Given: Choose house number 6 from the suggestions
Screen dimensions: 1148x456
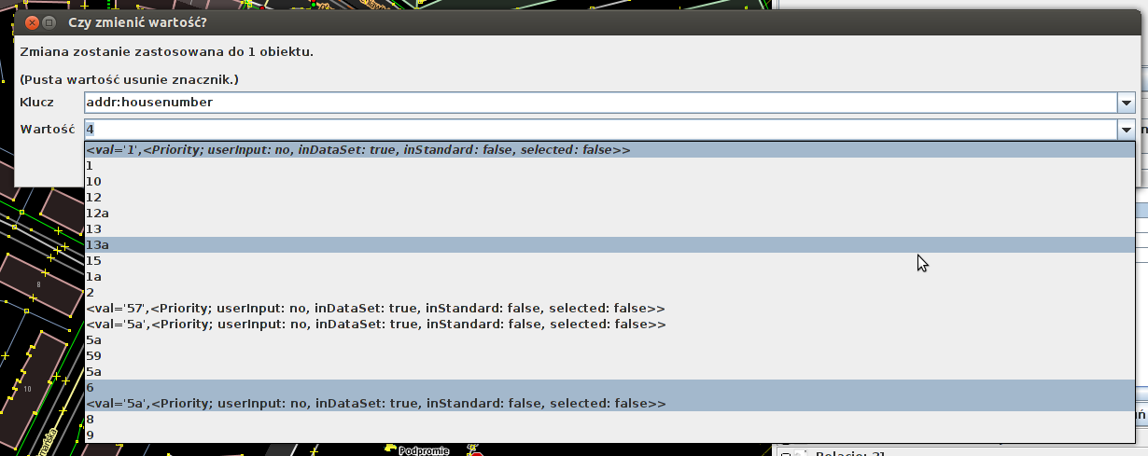Looking at the screenshot, I should pyautogui.click(x=90, y=388).
